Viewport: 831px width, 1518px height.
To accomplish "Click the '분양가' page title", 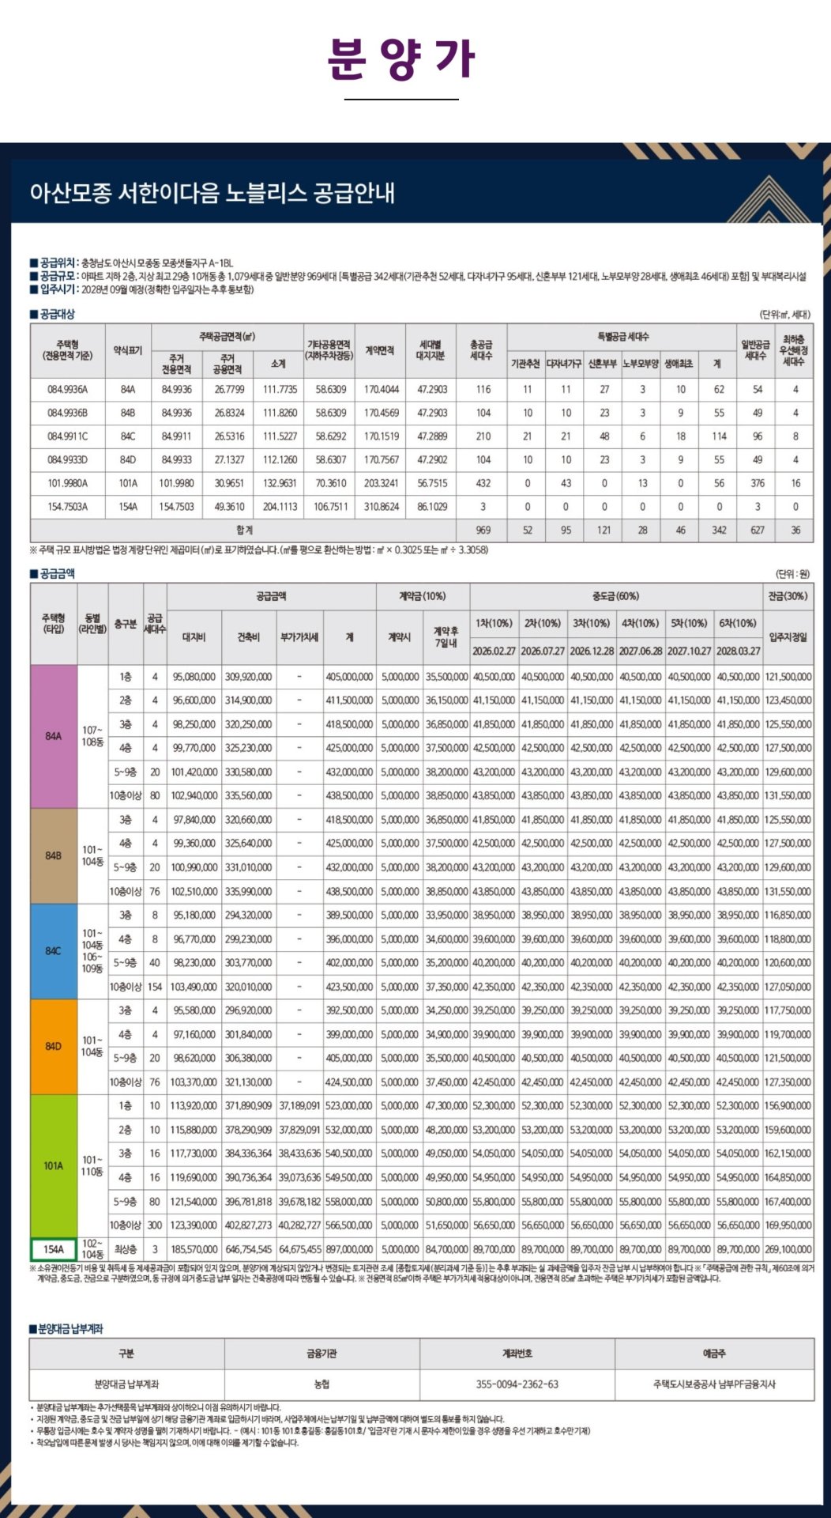I will click(x=401, y=59).
